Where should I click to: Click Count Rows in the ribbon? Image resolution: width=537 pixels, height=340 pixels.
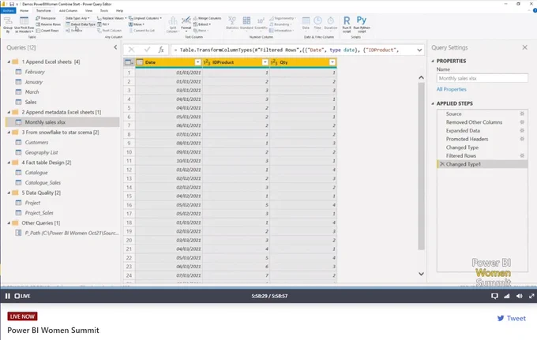pyautogui.click(x=47, y=31)
